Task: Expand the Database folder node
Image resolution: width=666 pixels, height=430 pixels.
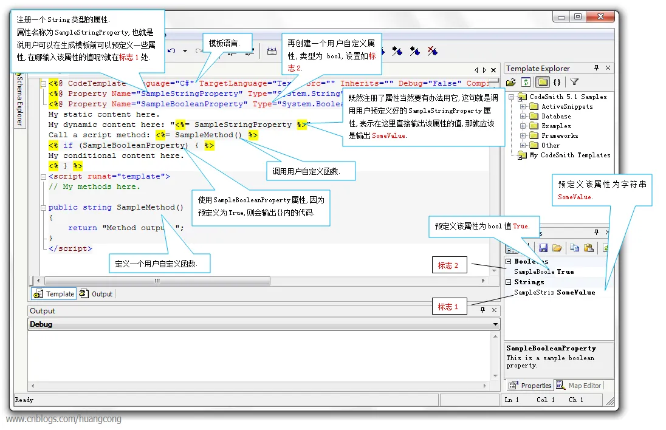Action: [x=523, y=117]
